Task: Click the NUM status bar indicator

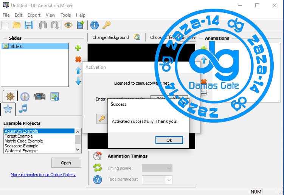Action: point(256,192)
